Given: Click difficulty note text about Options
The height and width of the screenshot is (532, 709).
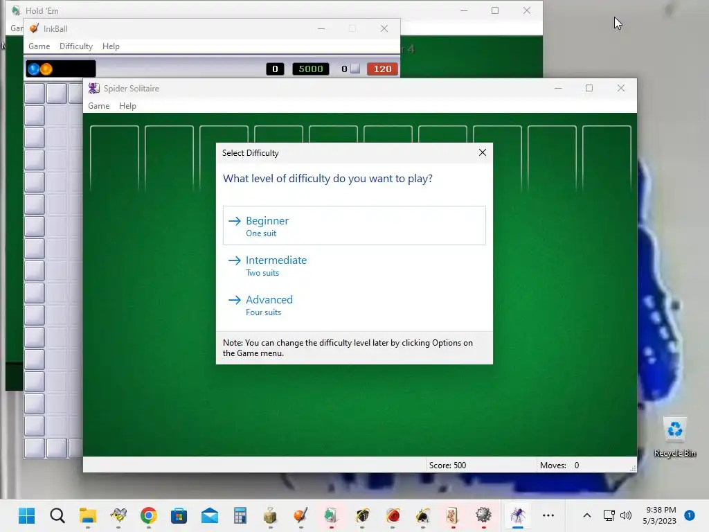Looking at the screenshot, I should 348,348.
